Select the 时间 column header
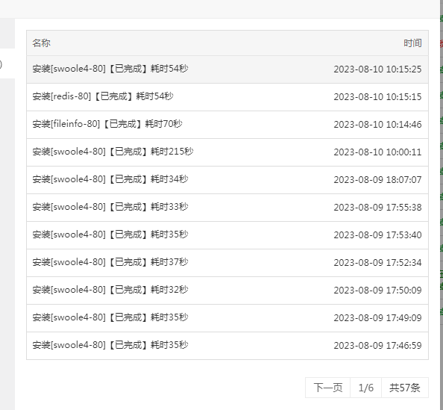Screen dimensions: 443x410 click(x=412, y=43)
